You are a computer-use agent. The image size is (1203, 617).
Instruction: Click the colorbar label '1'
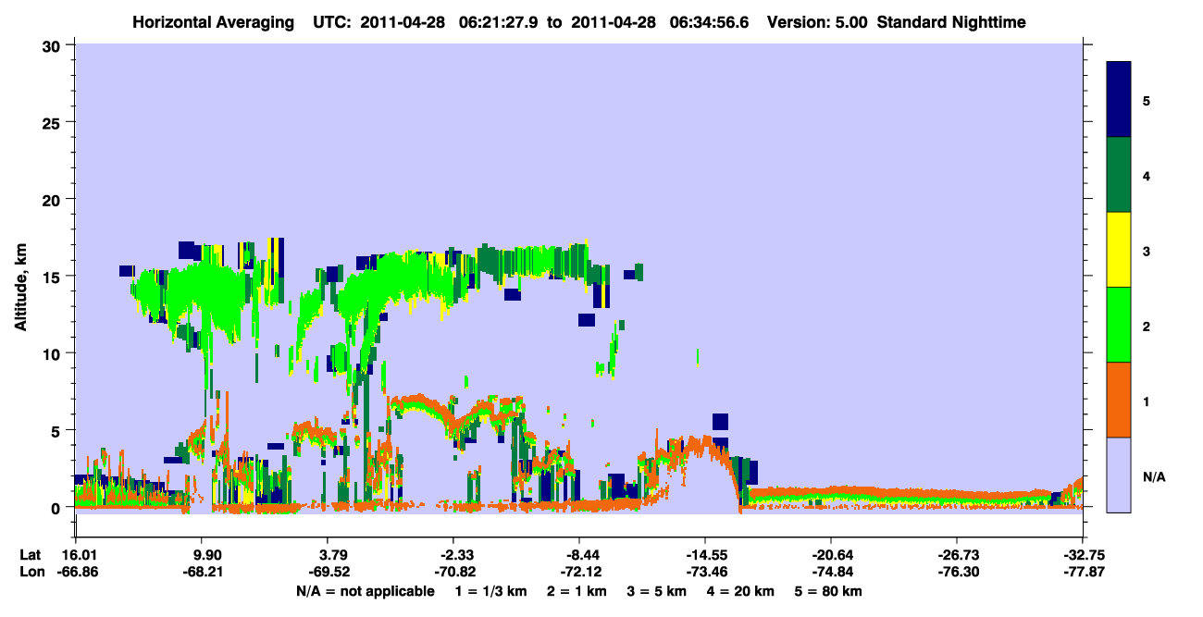pyautogui.click(x=1147, y=401)
